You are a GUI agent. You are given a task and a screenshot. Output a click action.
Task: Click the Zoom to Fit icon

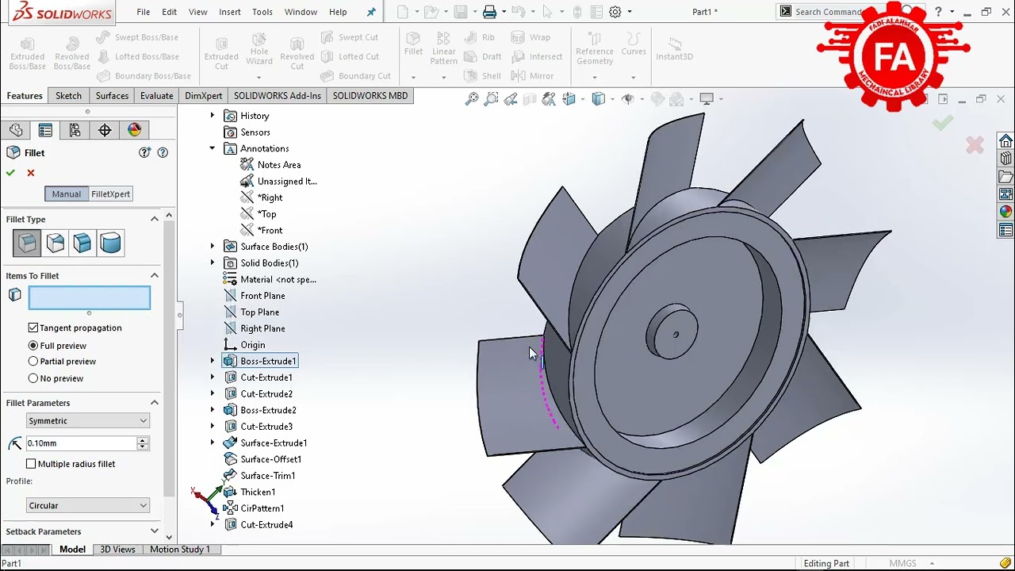pyautogui.click(x=472, y=99)
